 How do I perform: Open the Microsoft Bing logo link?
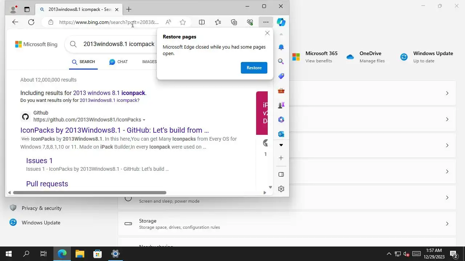[36, 44]
